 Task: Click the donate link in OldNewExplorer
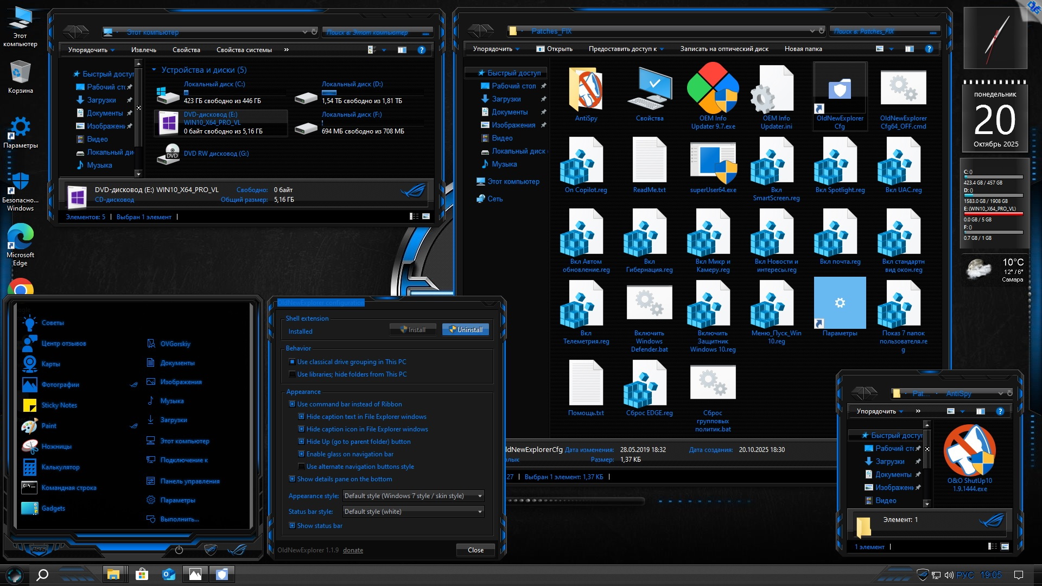pos(353,550)
